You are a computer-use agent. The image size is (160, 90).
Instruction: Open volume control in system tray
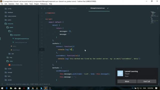pos(141,88)
